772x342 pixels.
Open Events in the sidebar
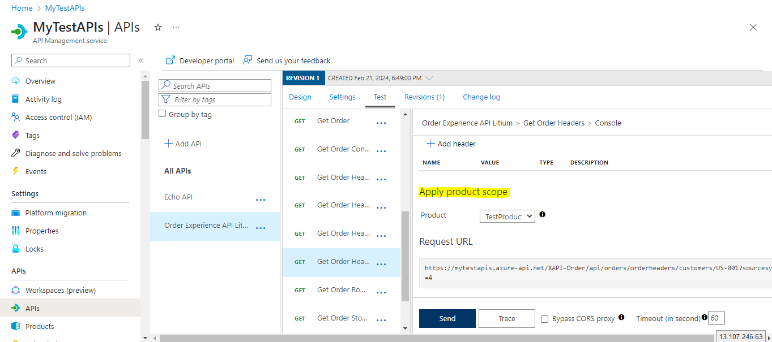click(36, 171)
